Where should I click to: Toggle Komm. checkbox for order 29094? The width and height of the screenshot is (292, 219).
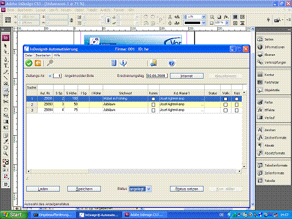click(153, 110)
